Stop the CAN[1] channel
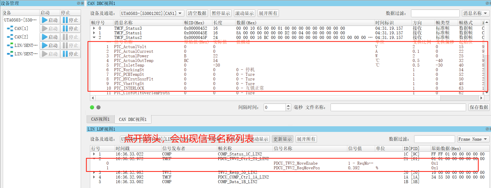 (70, 28)
